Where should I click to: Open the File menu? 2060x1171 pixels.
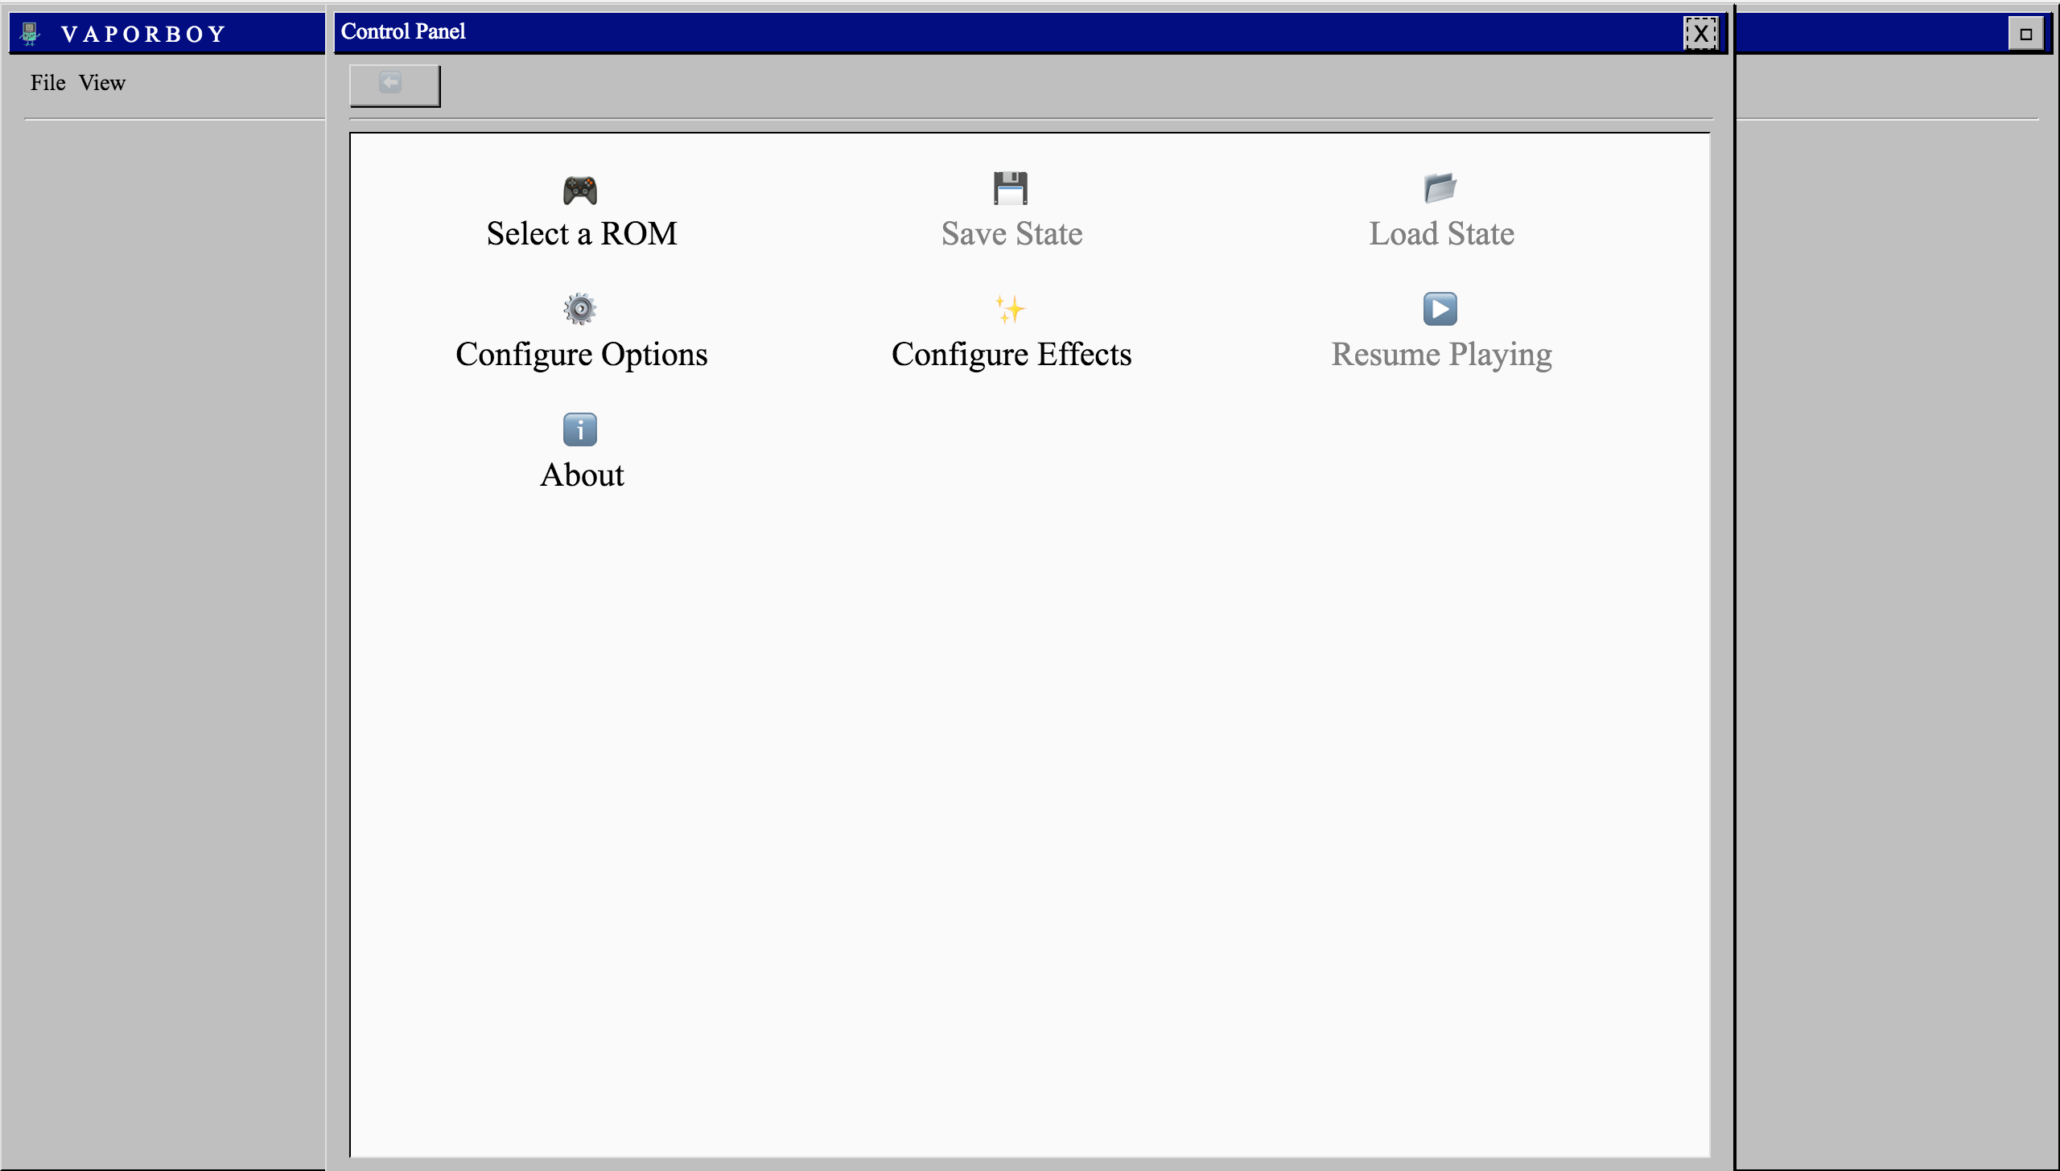click(x=47, y=83)
